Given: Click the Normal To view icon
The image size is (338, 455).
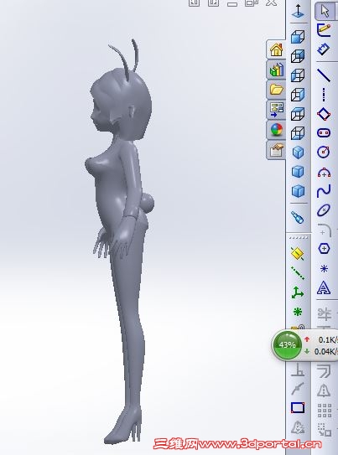Looking at the screenshot, I should (x=298, y=11).
